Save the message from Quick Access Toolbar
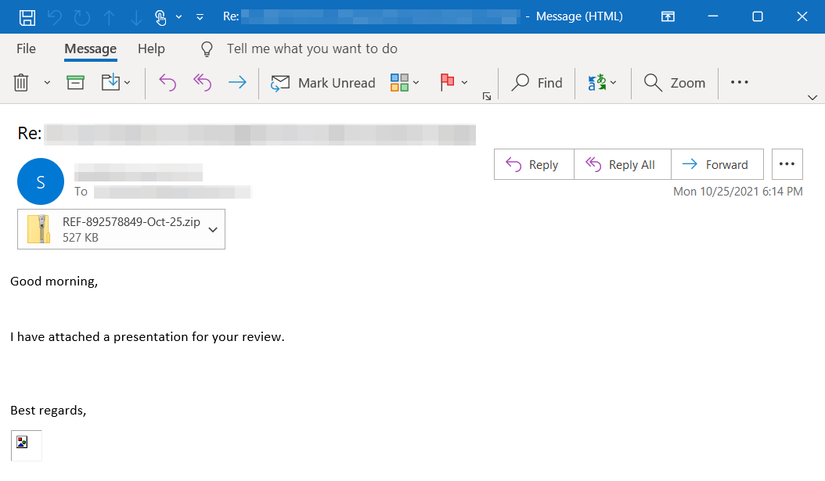Viewport: 825px width, 481px height. [28, 16]
